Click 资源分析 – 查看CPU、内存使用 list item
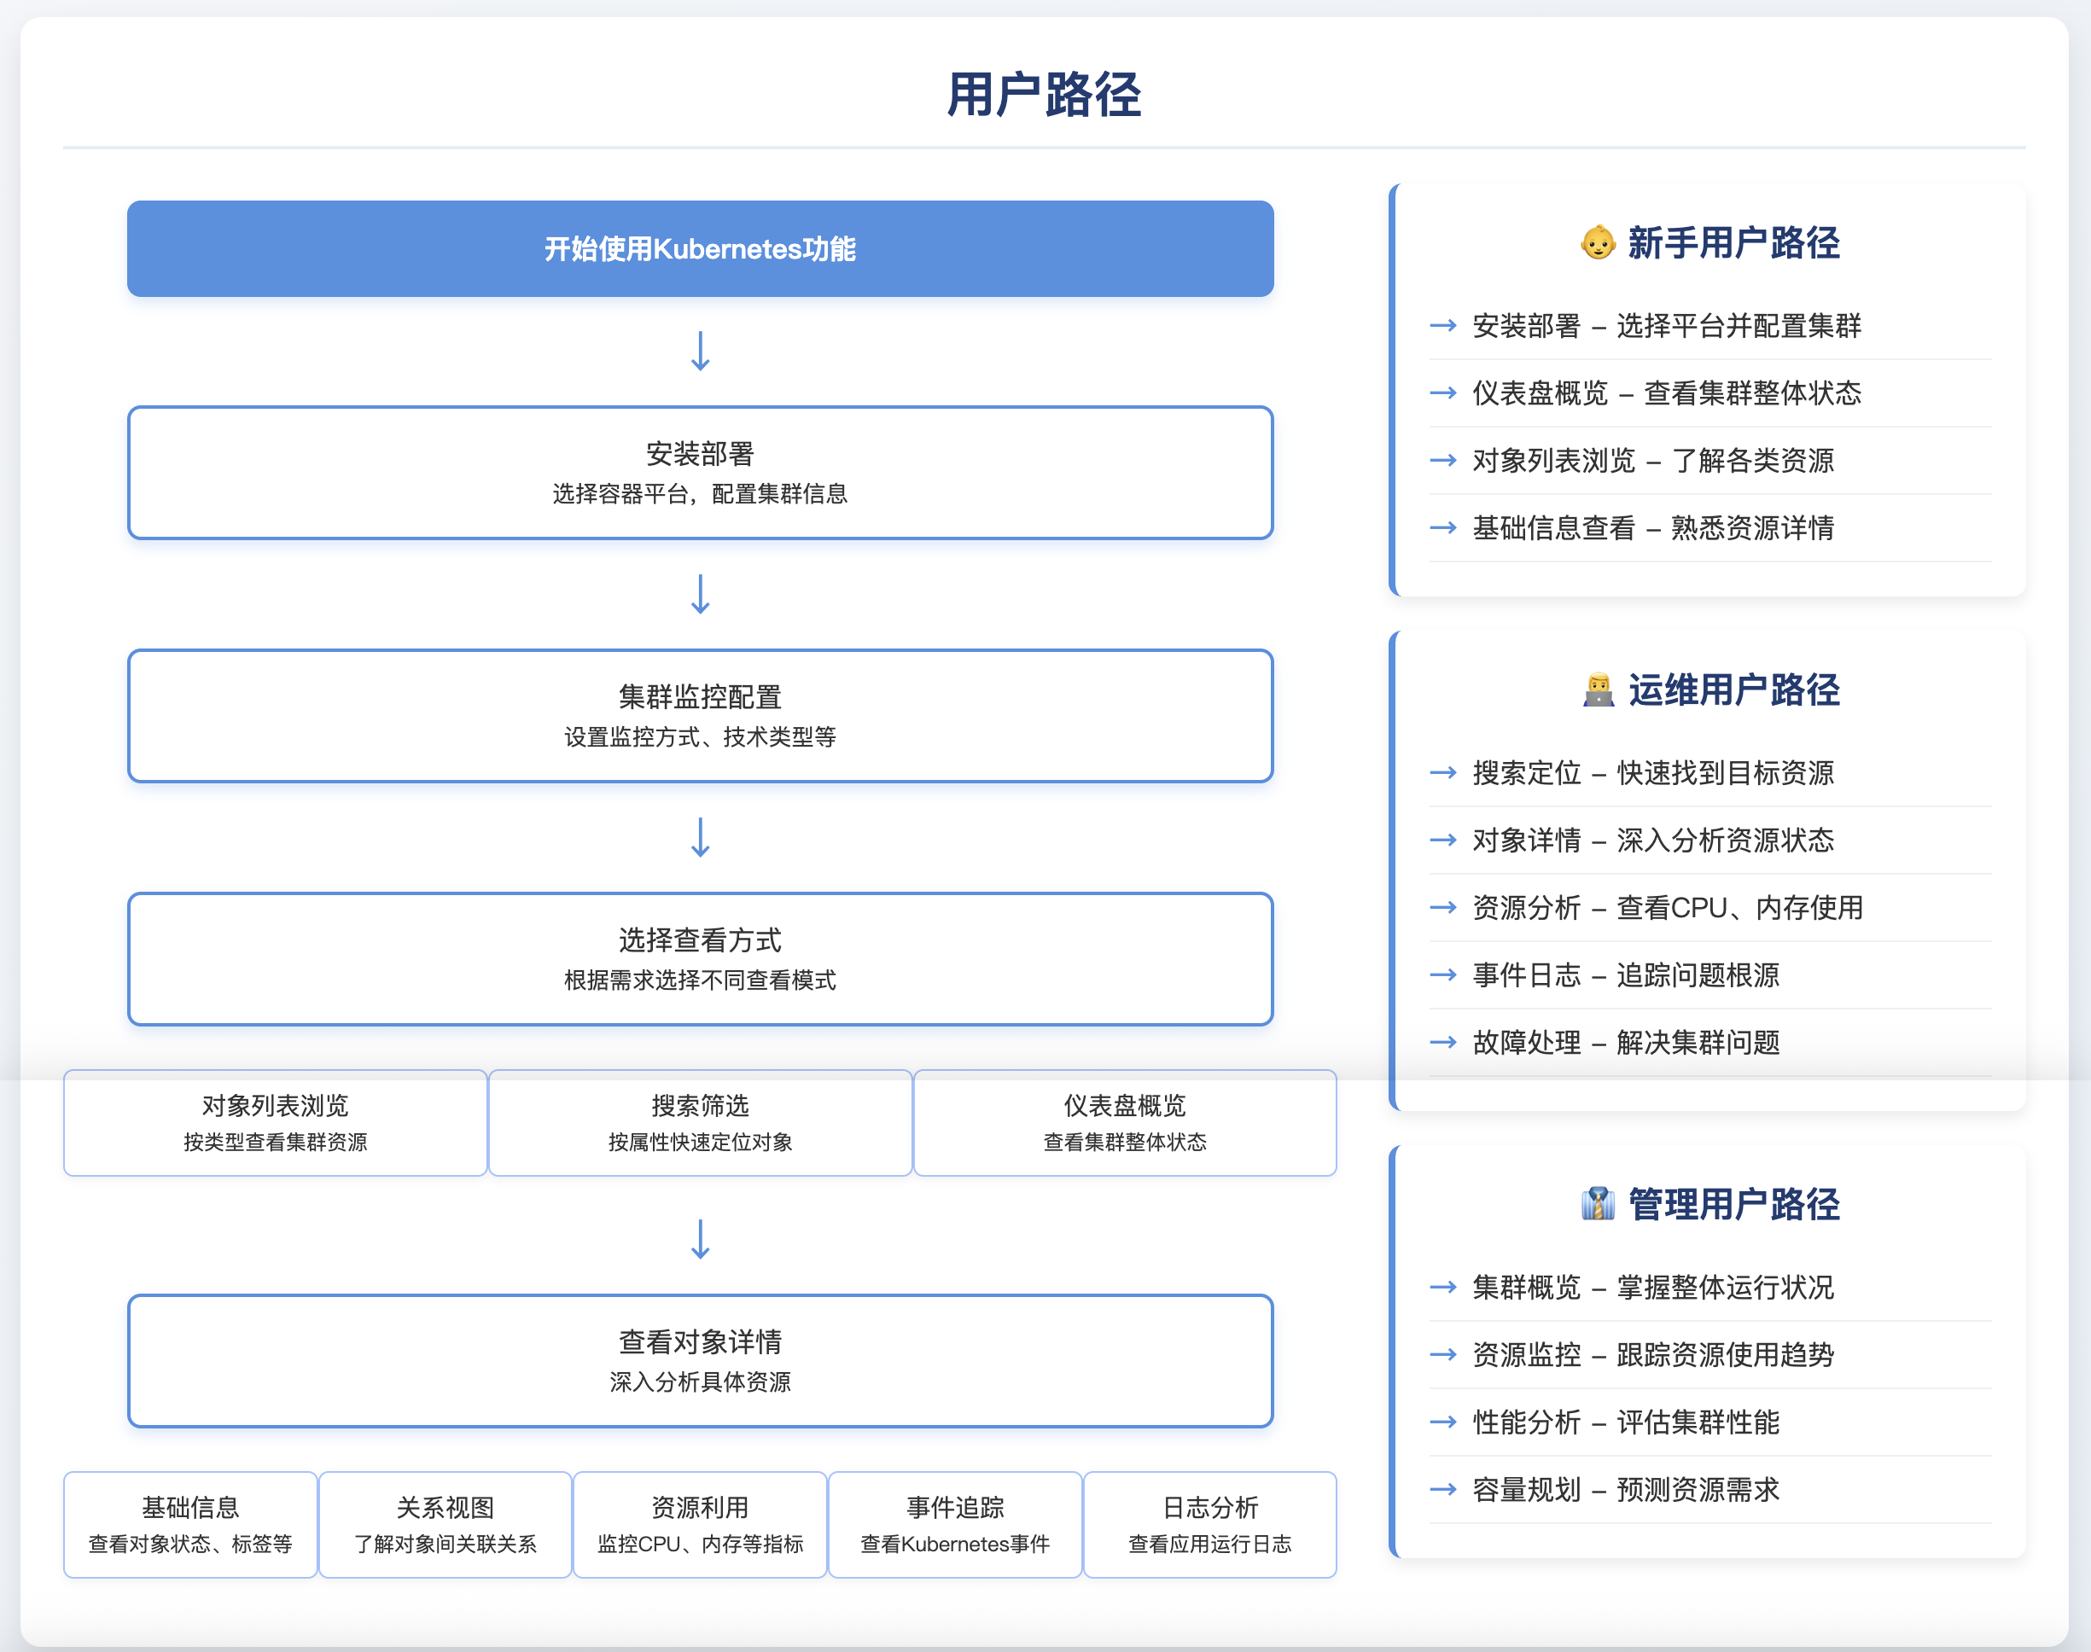The image size is (2091, 1652). [x=1668, y=908]
